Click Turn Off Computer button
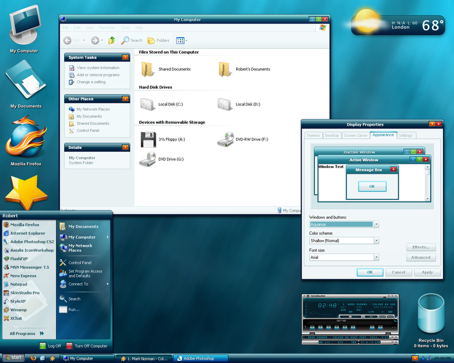Image resolution: width=454 pixels, height=363 pixels. (x=87, y=346)
